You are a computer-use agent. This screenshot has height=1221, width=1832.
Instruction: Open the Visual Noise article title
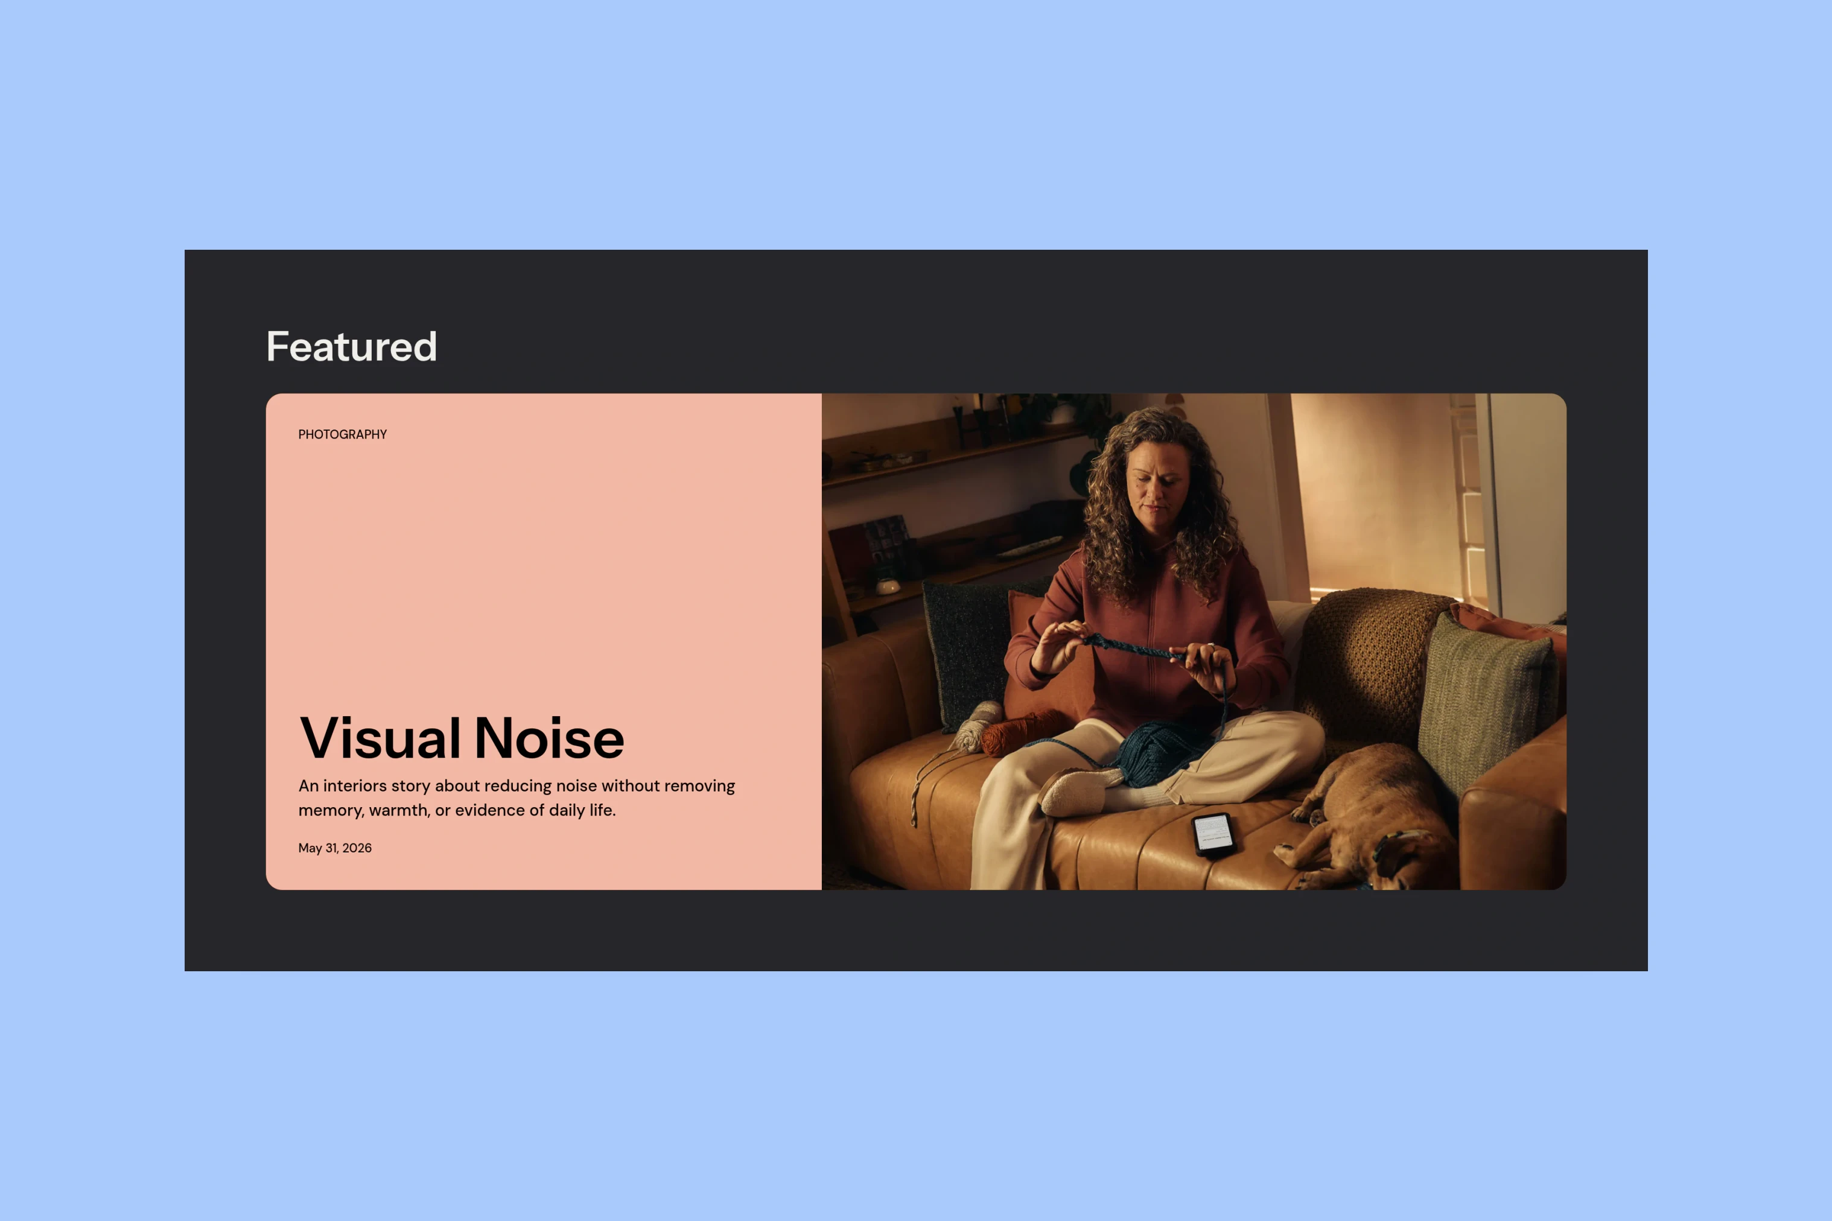click(x=462, y=738)
